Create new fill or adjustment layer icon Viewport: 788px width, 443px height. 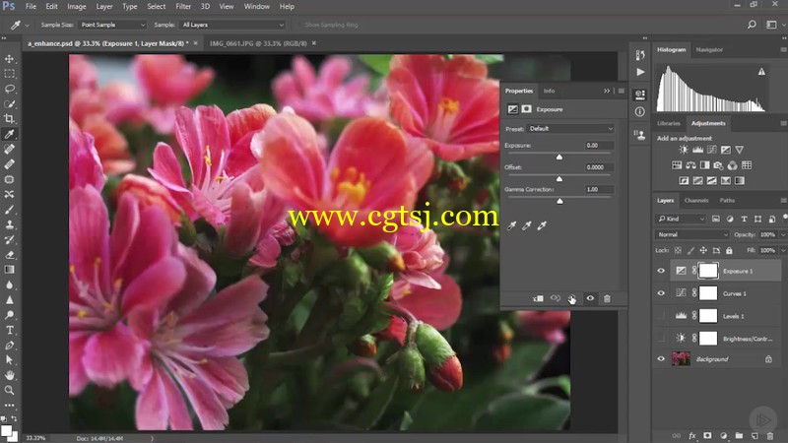(723, 435)
